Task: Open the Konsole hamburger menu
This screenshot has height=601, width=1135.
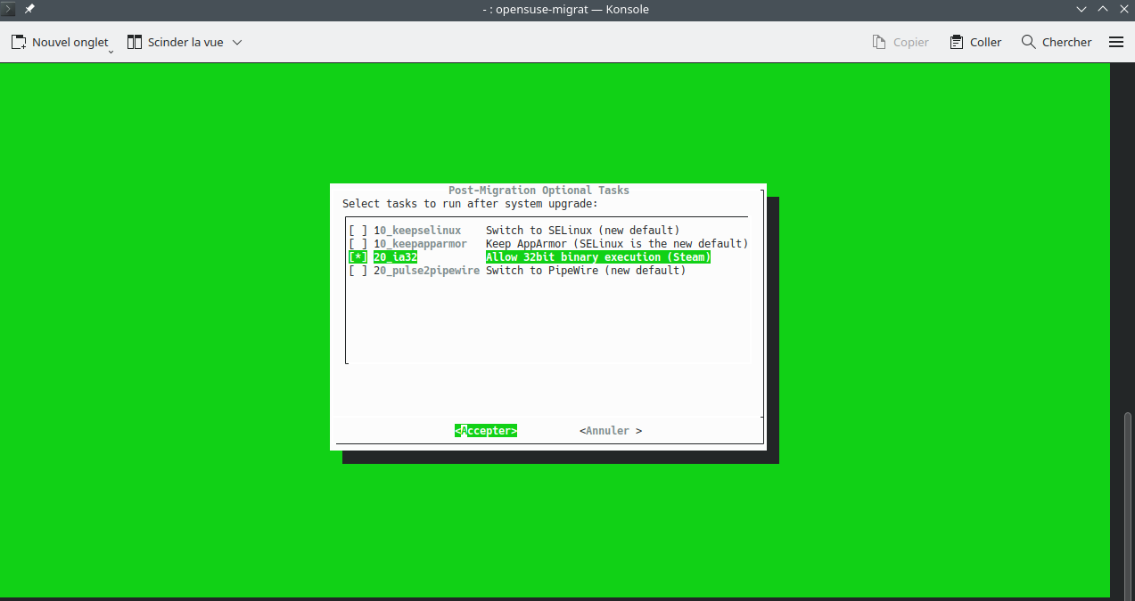Action: (x=1115, y=42)
